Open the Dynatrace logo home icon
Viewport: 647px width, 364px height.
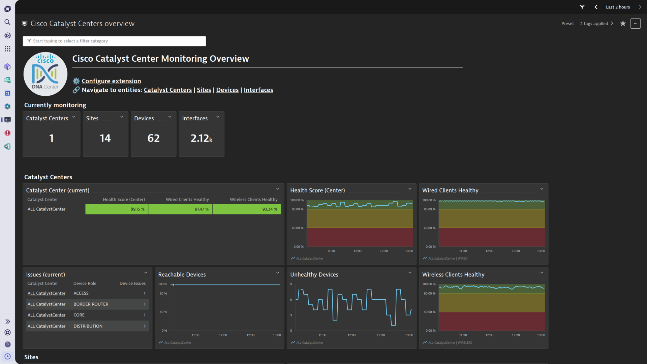point(7,9)
